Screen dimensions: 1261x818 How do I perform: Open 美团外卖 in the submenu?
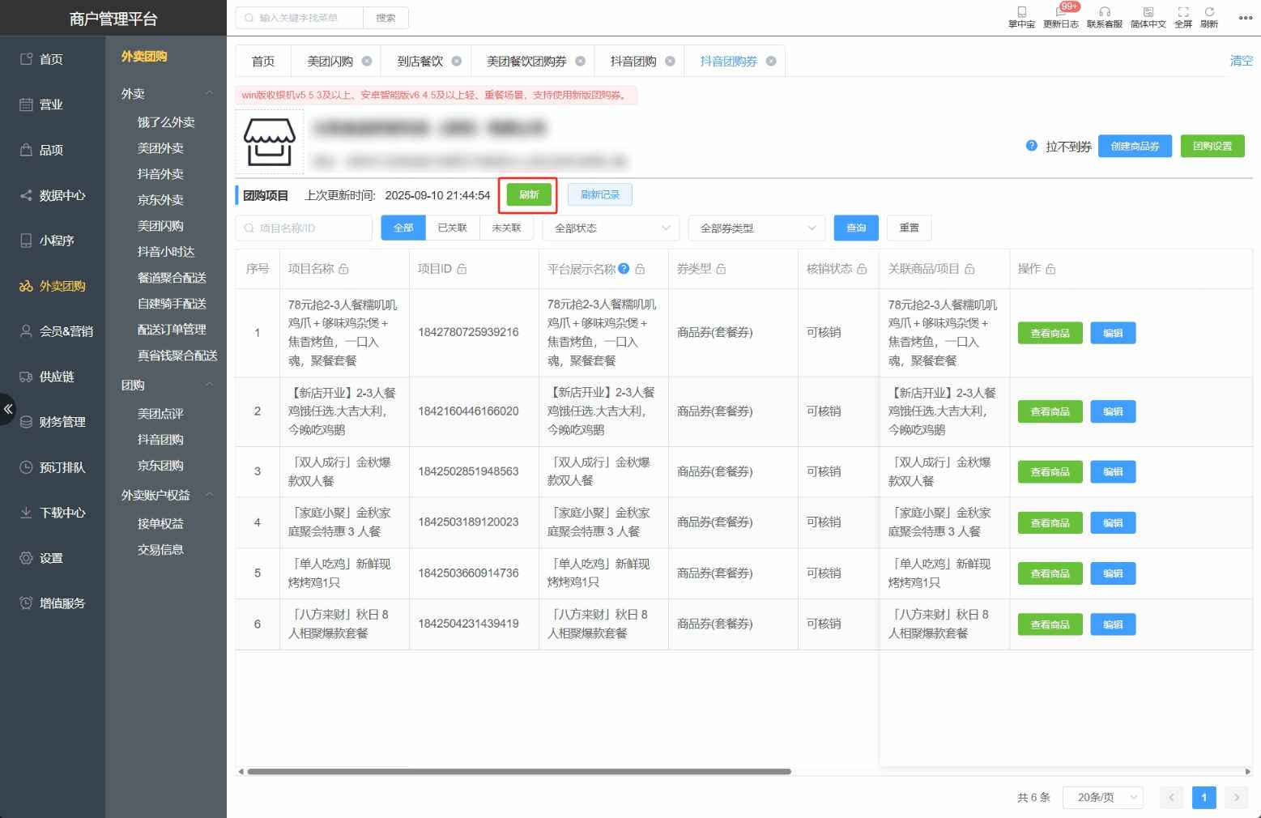tap(160, 148)
